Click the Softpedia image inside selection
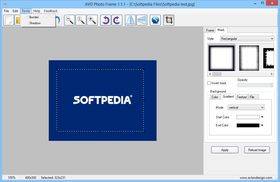Image resolution: width=280 pixels, height=182 pixels. [x=102, y=100]
